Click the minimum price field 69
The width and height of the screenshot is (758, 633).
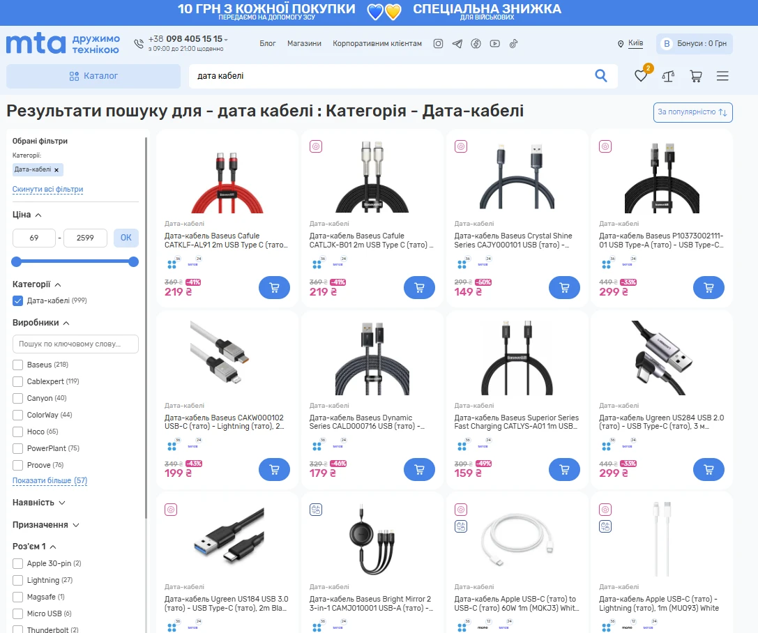tap(34, 238)
